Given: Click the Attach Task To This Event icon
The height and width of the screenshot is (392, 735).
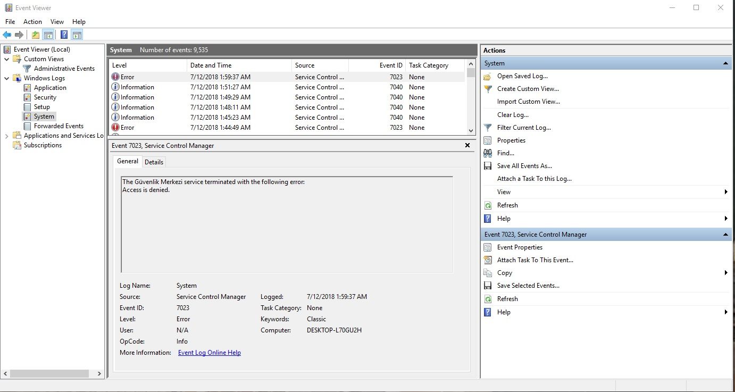Looking at the screenshot, I should click(487, 260).
